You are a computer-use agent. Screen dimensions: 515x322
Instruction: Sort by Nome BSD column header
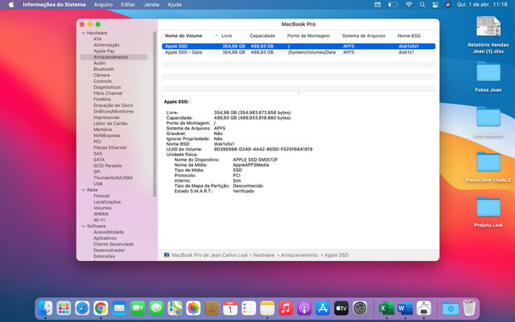tap(409, 35)
